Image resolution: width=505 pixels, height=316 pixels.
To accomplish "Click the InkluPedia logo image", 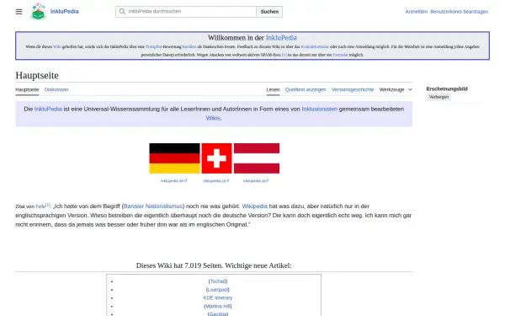I will [39, 12].
